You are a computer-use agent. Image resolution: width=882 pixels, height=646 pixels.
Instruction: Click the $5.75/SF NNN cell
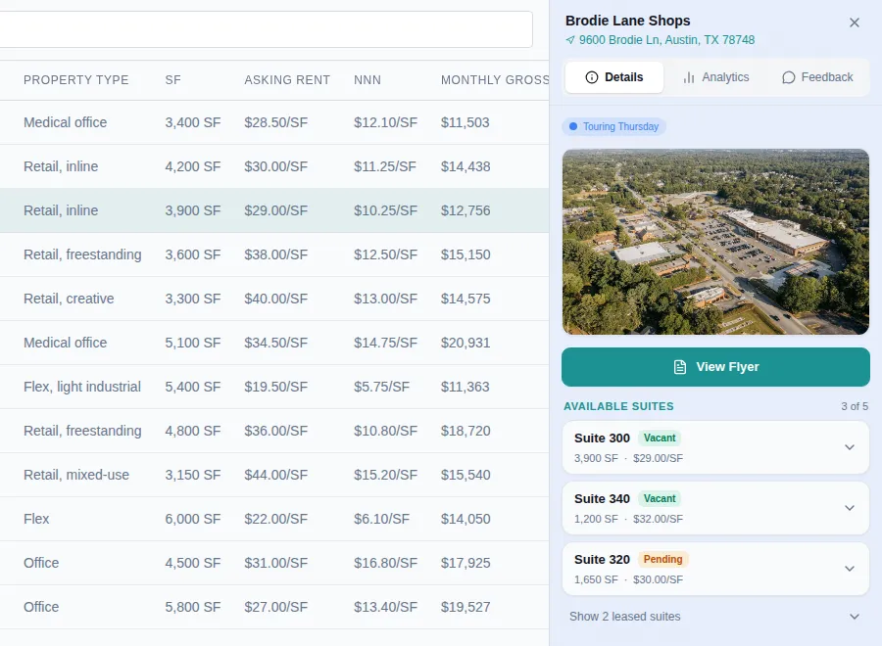(x=381, y=387)
